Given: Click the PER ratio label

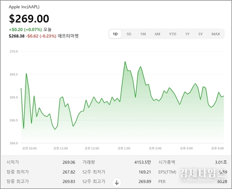Looking at the screenshot, I should 162,181.
